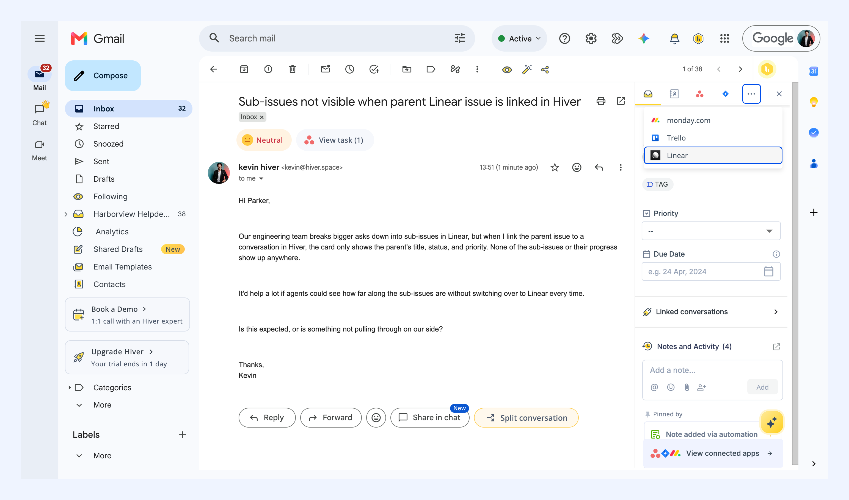This screenshot has height=500, width=849.
Task: Toggle the Following eye icon in toolbar
Action: [507, 69]
